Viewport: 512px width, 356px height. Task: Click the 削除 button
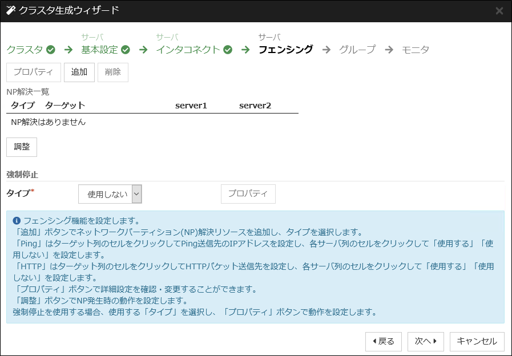click(x=112, y=72)
